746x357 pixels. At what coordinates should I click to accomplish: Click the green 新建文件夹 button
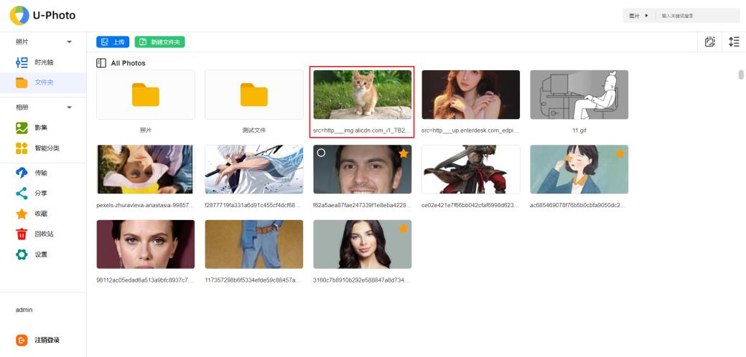(159, 42)
